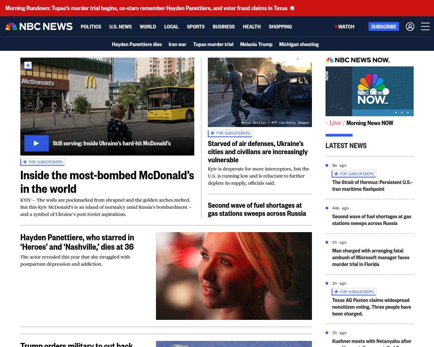Image resolution: width=434 pixels, height=347 pixels.
Task: Click For Subscribers badge under McDonald's video
Action: pyautogui.click(x=43, y=162)
